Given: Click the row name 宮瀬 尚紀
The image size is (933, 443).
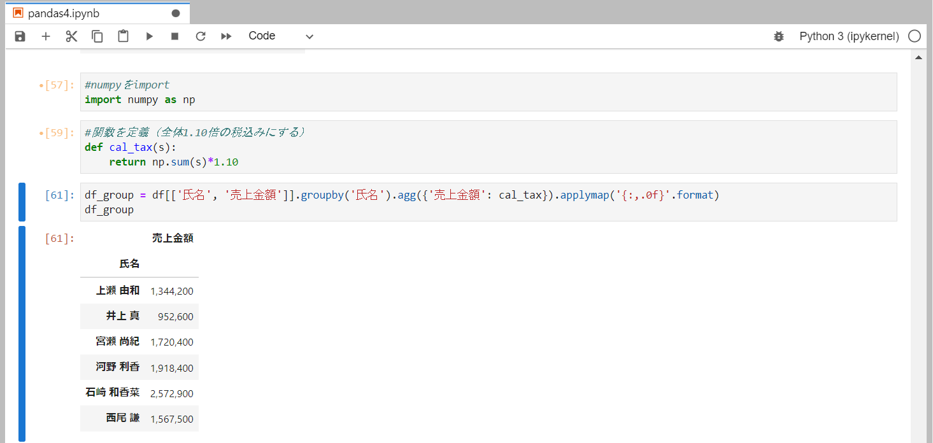Looking at the screenshot, I should [x=118, y=341].
